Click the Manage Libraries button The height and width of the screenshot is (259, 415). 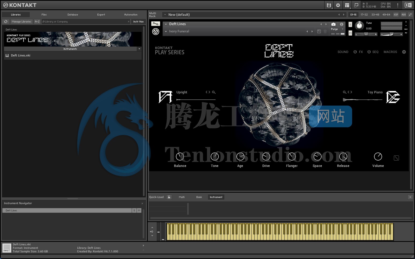point(21,21)
